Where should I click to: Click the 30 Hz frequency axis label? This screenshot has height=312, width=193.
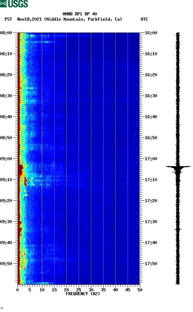(91, 290)
